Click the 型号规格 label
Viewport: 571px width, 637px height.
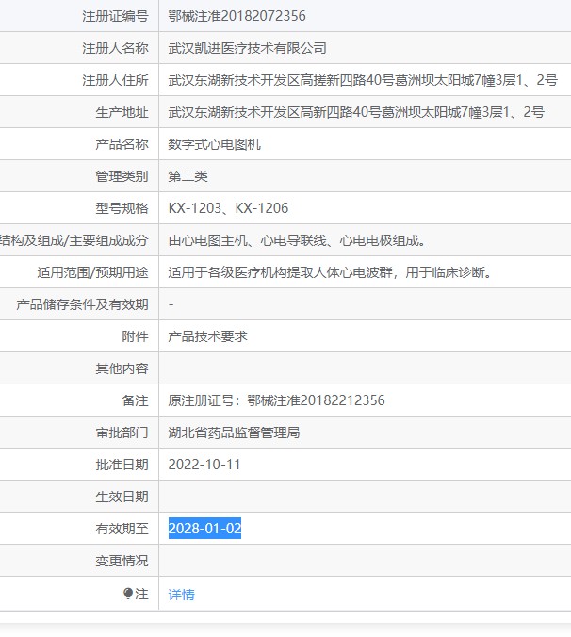click(122, 208)
